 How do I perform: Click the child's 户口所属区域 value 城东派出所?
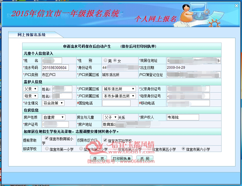tap(111, 75)
